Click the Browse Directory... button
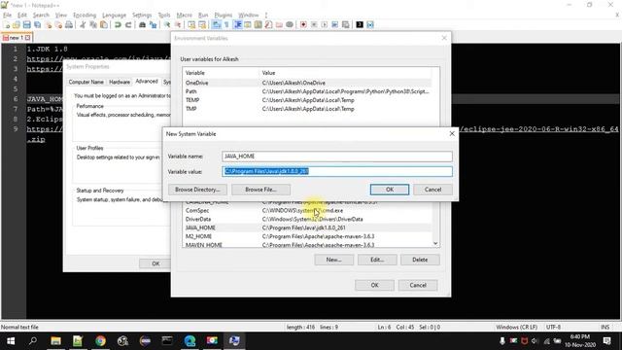Screen dimensions: 622x350 click(x=197, y=190)
